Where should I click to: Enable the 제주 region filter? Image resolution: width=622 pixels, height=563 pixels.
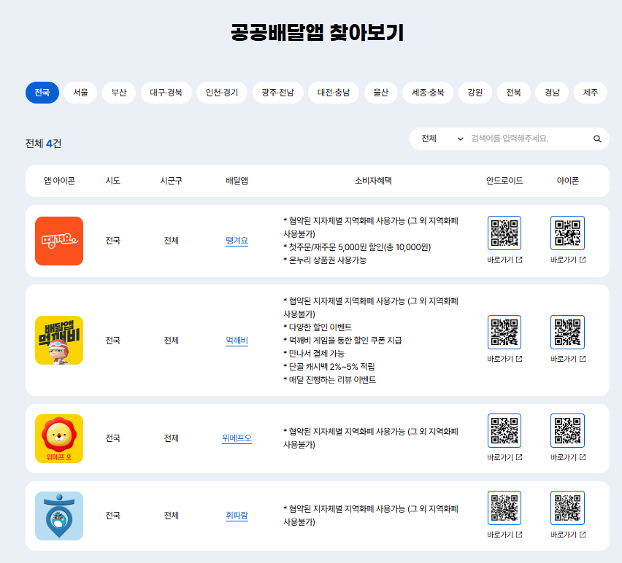point(591,93)
